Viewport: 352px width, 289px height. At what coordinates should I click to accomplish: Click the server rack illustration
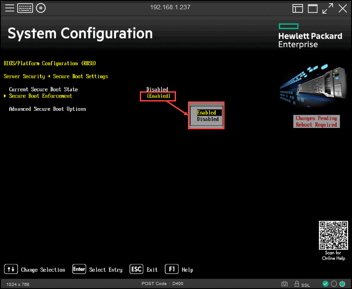[313, 86]
